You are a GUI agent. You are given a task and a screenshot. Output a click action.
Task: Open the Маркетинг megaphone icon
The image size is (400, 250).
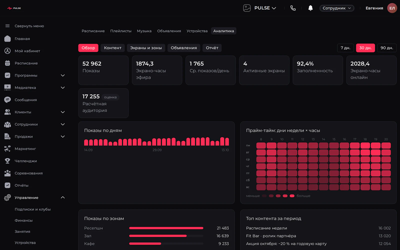pyautogui.click(x=7, y=149)
